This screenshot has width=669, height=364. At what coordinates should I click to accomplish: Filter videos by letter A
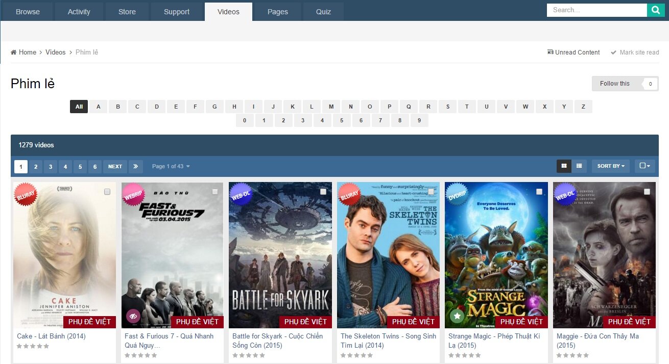[99, 107]
